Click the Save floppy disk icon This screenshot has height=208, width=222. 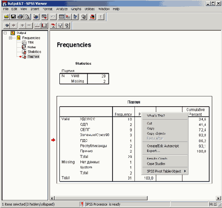(x=13, y=17)
